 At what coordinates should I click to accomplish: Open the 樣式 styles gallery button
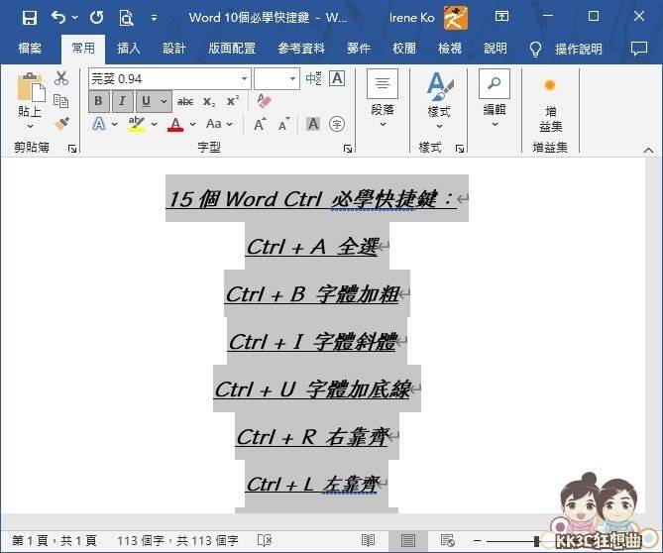click(x=439, y=100)
